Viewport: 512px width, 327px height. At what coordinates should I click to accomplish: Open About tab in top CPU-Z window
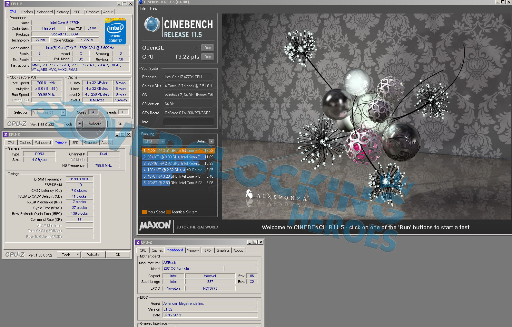108,12
